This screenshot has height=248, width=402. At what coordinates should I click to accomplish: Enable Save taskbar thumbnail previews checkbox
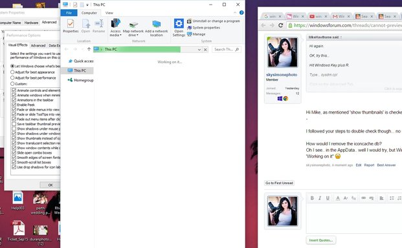[14, 124]
